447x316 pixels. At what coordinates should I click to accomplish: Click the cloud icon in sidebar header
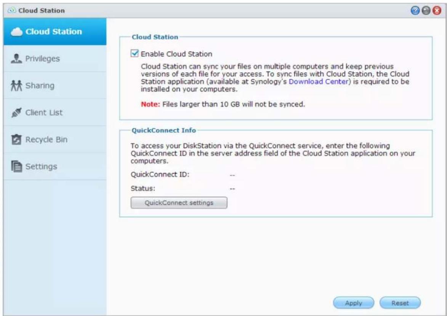pyautogui.click(x=17, y=32)
